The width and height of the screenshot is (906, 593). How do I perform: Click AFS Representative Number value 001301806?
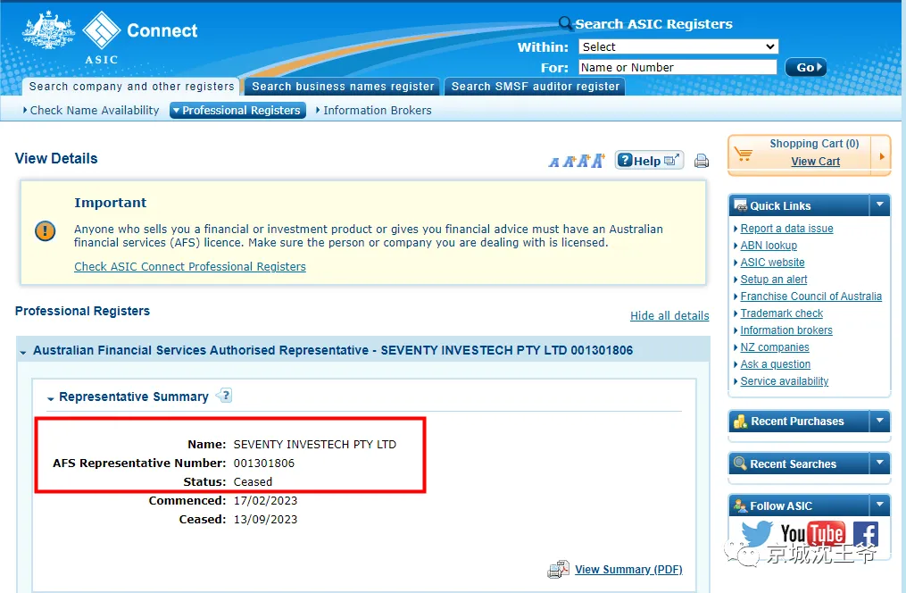[x=264, y=463]
